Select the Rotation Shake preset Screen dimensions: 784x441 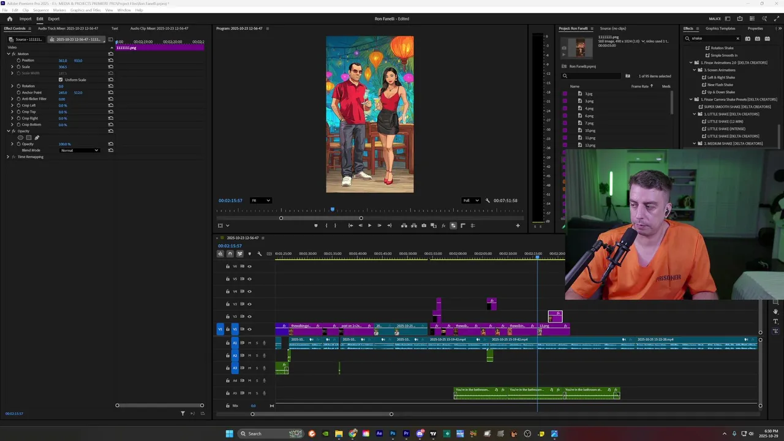pyautogui.click(x=722, y=48)
